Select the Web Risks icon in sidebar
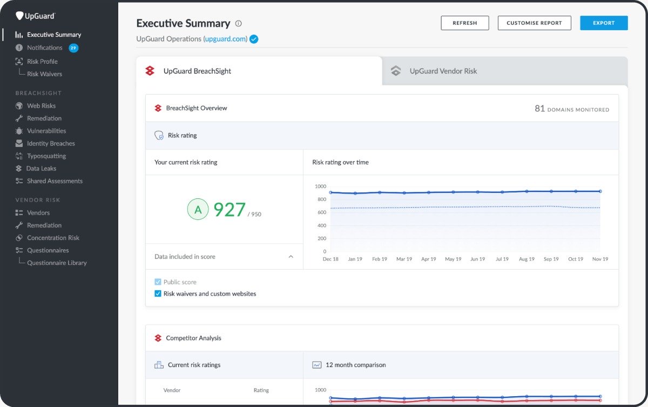The height and width of the screenshot is (407, 648). [19, 105]
